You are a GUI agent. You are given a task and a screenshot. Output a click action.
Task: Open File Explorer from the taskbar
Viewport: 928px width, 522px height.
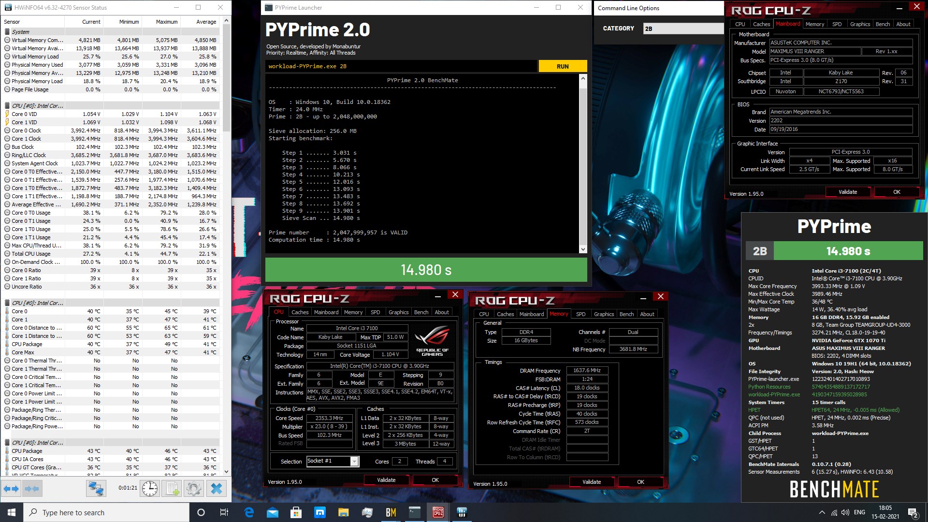coord(343,512)
